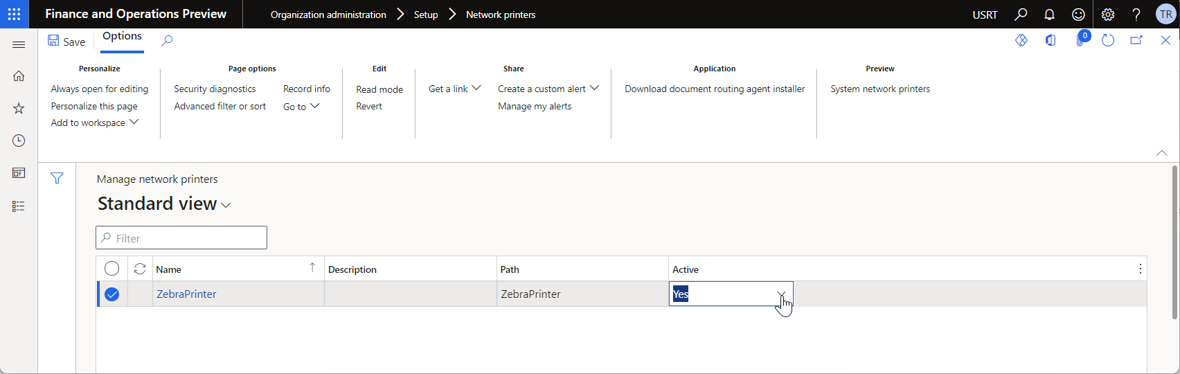Click the vertical scrollbar on the right
Viewport: 1180px width, 374px height.
coord(1174,242)
